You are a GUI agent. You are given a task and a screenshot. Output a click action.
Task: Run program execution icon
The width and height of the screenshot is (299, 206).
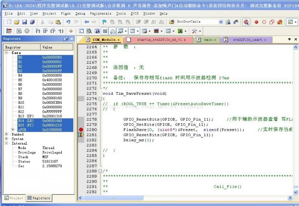click(19, 31)
